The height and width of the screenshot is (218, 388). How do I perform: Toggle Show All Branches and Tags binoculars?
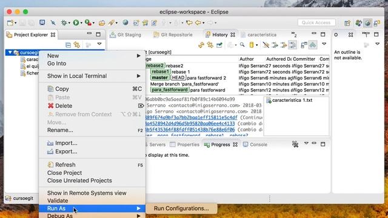(313, 45)
